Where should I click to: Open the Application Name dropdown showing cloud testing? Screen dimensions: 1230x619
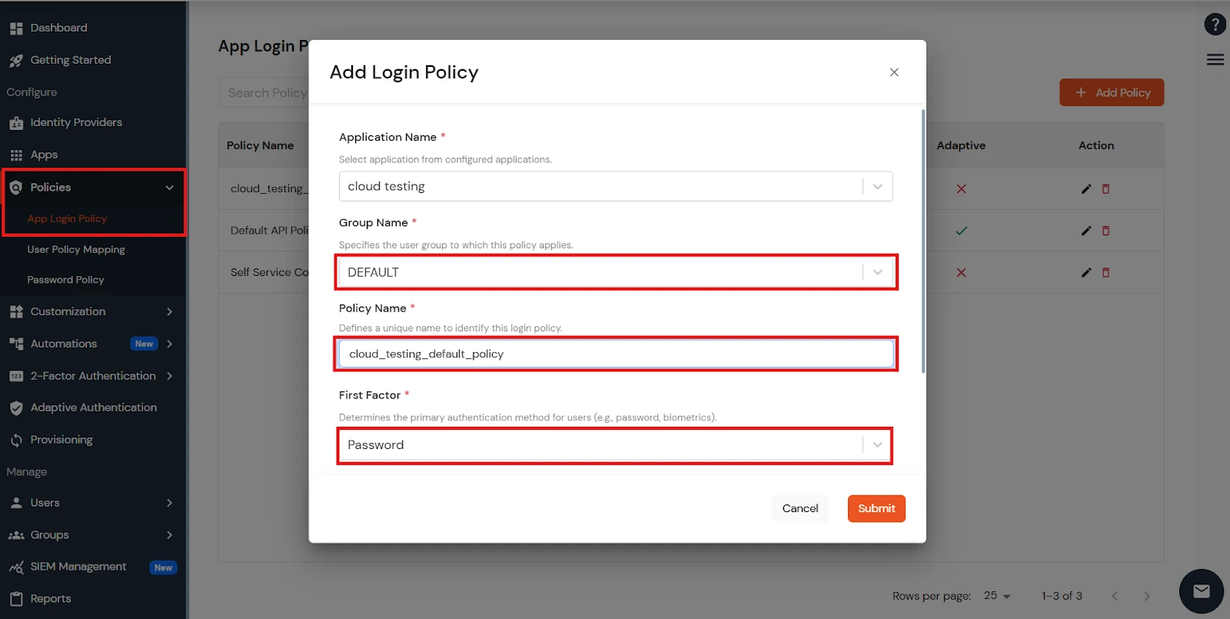[x=876, y=186]
